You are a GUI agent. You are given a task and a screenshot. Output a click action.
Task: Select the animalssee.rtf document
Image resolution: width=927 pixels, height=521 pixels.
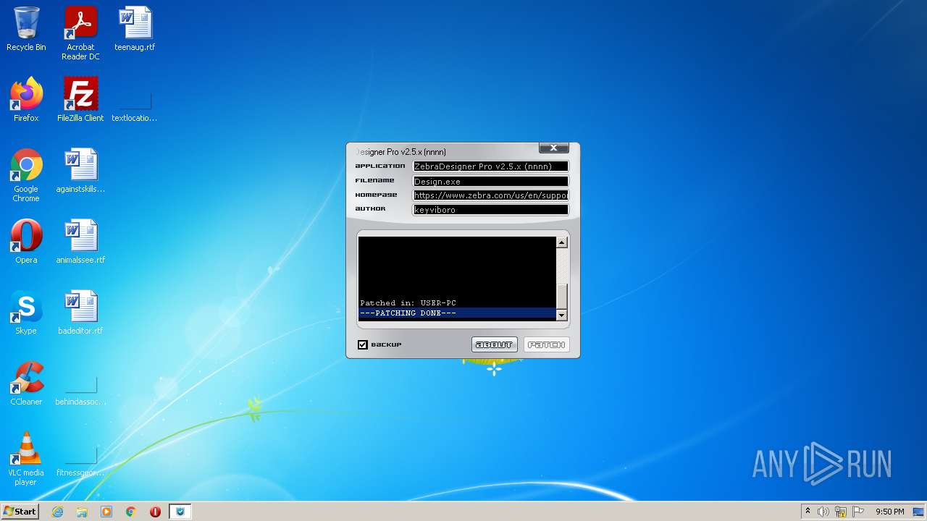(80, 242)
